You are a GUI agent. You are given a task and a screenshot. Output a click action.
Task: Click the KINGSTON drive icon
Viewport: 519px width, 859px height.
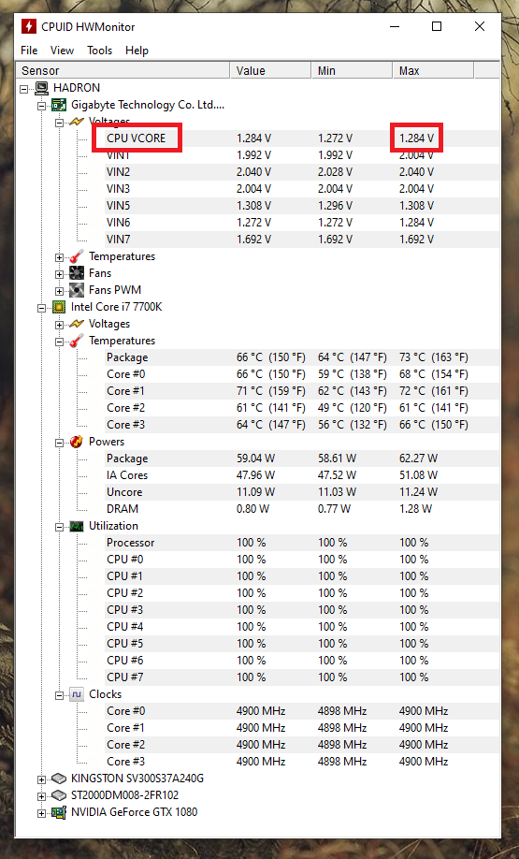pyautogui.click(x=59, y=779)
